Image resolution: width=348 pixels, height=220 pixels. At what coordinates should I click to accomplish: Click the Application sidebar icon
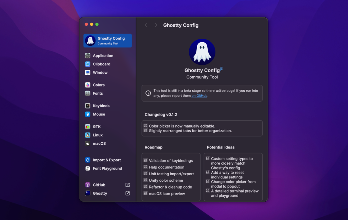click(x=88, y=56)
